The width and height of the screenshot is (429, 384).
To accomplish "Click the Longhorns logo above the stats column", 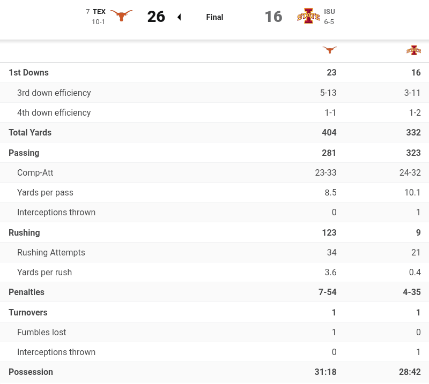I will [x=329, y=50].
